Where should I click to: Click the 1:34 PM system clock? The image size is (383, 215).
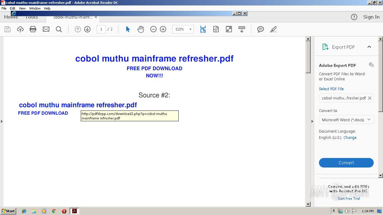point(368,211)
